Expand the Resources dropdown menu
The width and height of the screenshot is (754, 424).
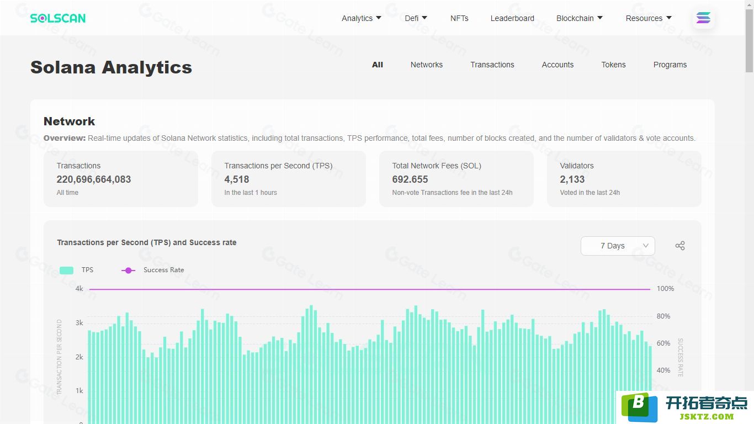pos(649,18)
